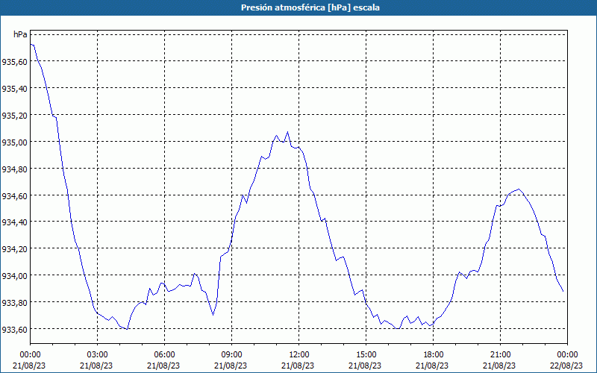
Task: Click the 21:00 time label
Action: (x=500, y=355)
